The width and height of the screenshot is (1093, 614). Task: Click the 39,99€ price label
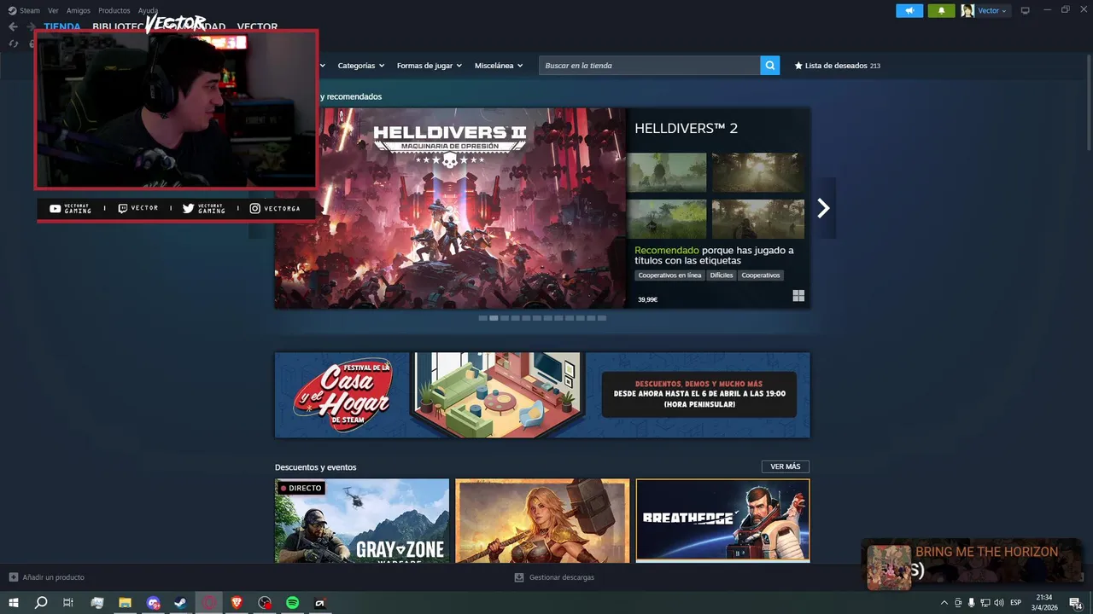tap(647, 299)
